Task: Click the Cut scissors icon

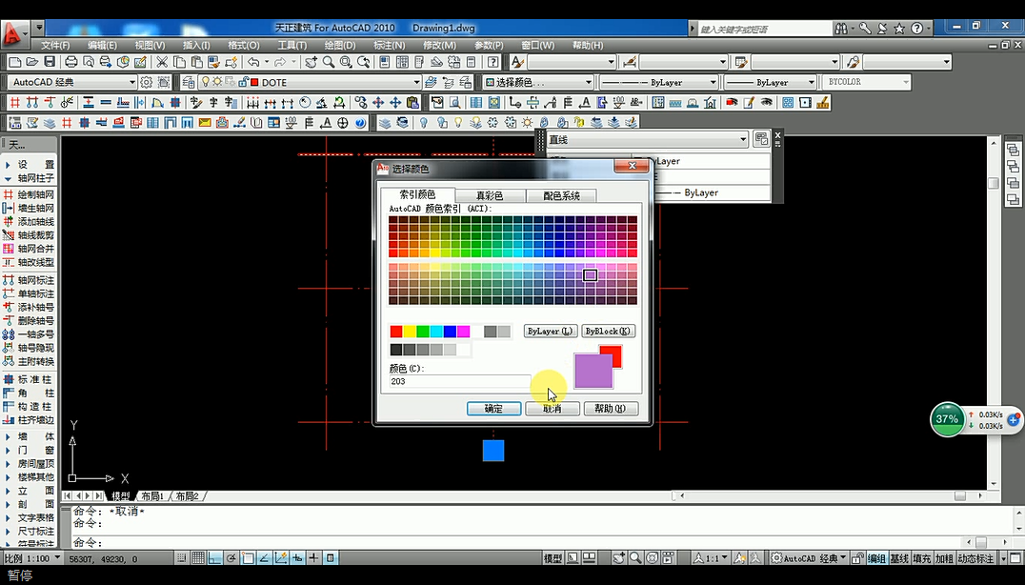Action: 163,62
